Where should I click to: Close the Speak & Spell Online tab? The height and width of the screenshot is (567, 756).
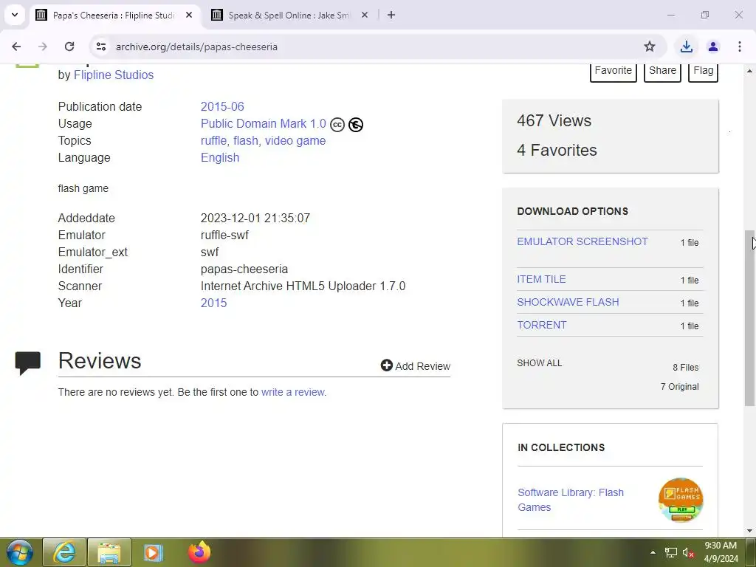[x=365, y=15]
